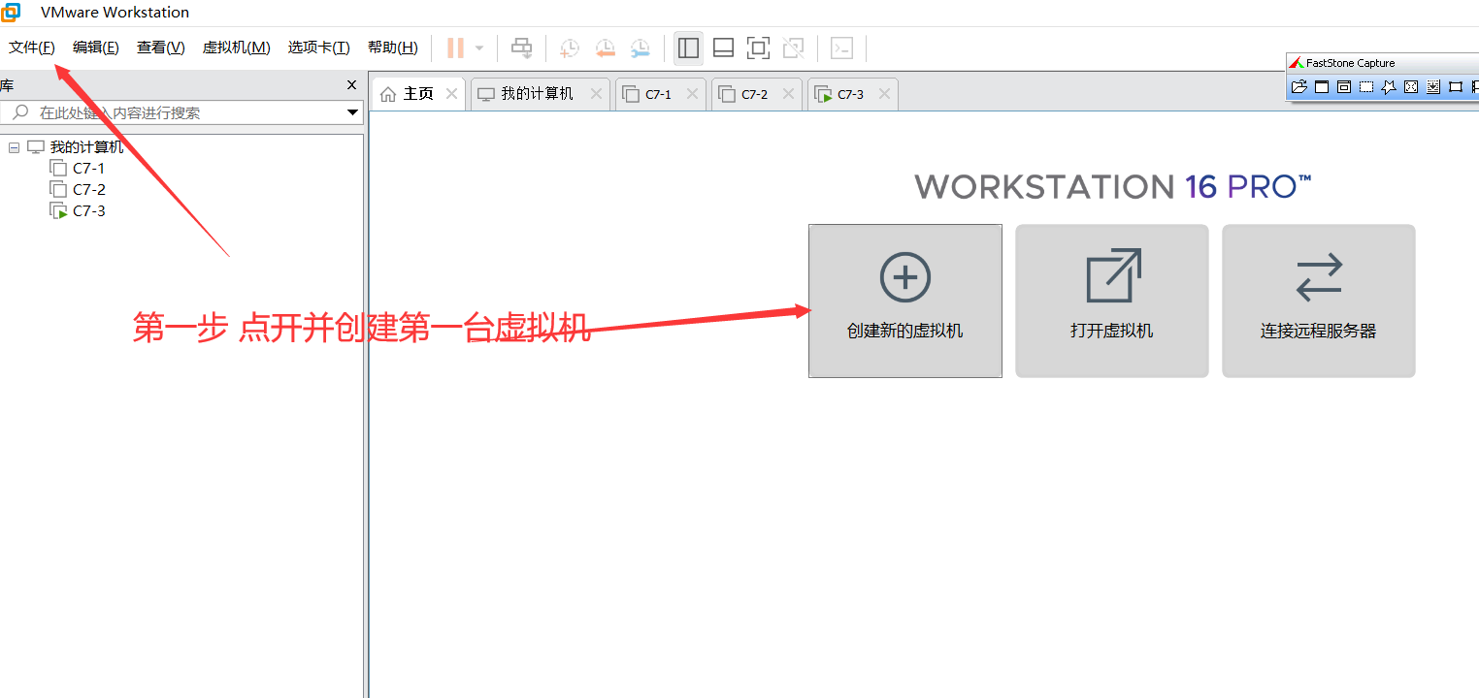The image size is (1479, 698).
Task: Open the 文件(F) menu
Action: point(32,48)
